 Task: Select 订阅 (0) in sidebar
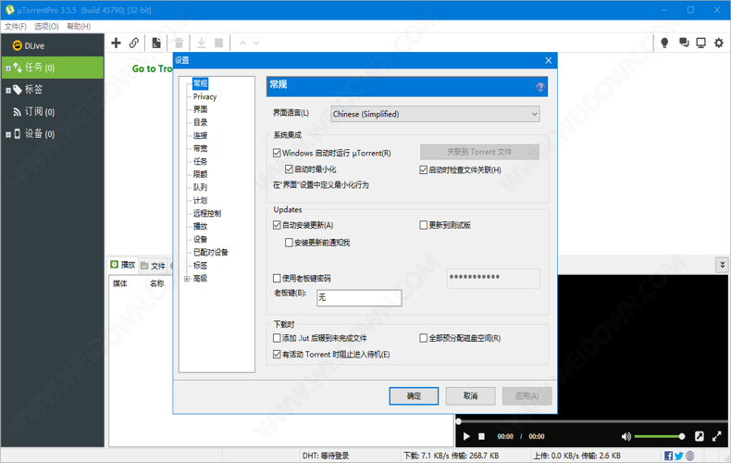click(40, 111)
